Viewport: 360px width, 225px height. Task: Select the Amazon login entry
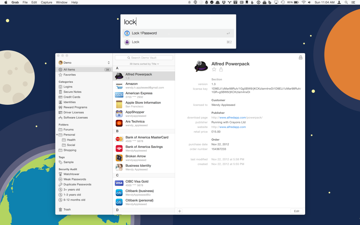click(x=144, y=85)
